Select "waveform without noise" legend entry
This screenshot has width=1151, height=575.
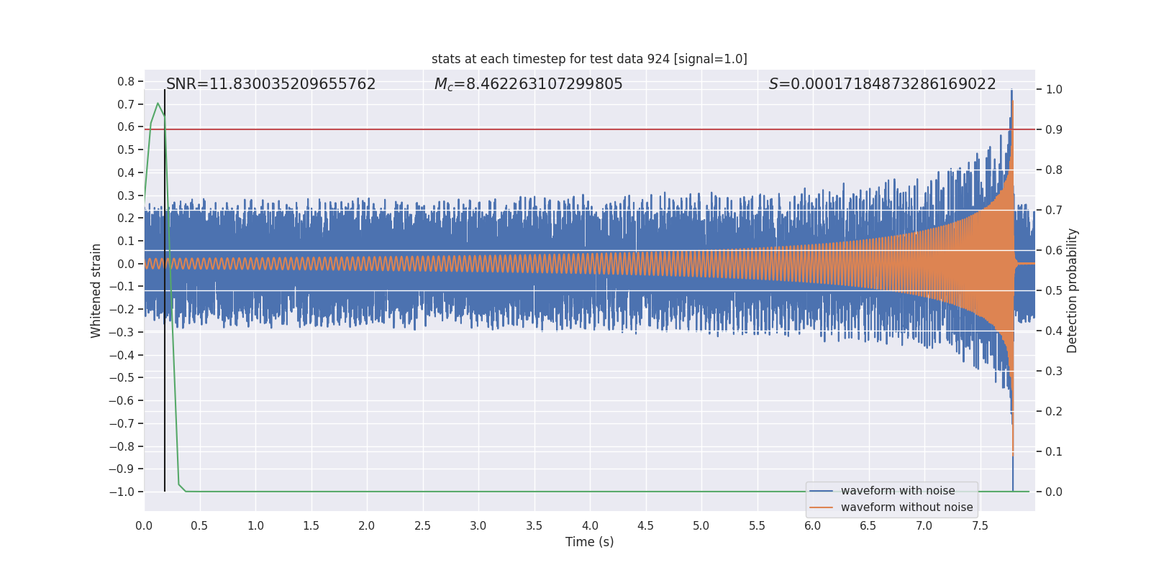click(x=906, y=507)
